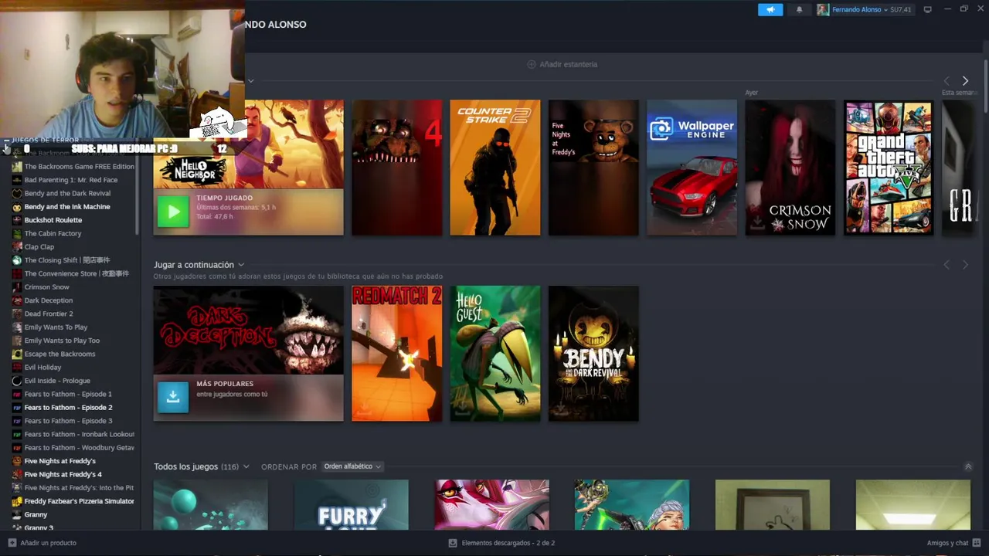This screenshot has height=556, width=989.
Task: Open the Counter-Strike 2 cover
Action: click(x=495, y=167)
